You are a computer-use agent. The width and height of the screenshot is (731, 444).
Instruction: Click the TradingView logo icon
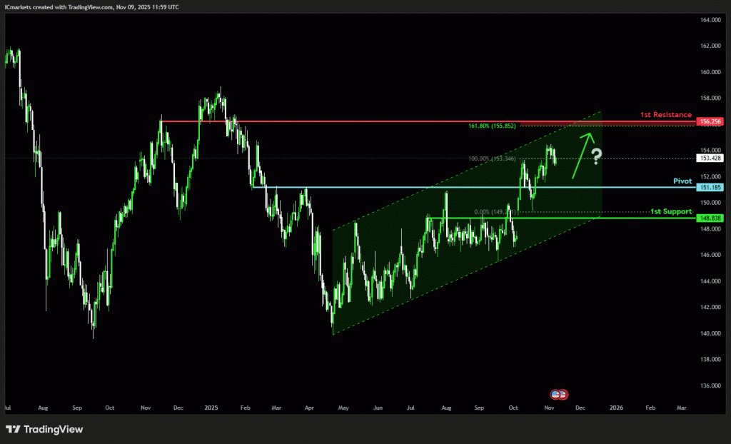click(13, 429)
